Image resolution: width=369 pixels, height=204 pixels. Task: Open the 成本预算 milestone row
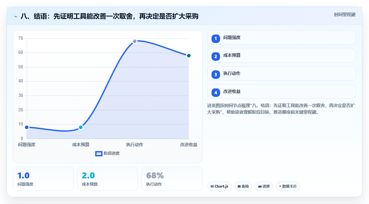(x=281, y=56)
